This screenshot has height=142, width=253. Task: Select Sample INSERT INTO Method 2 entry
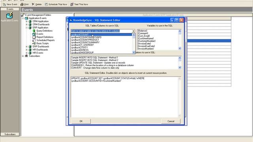coord(95,60)
